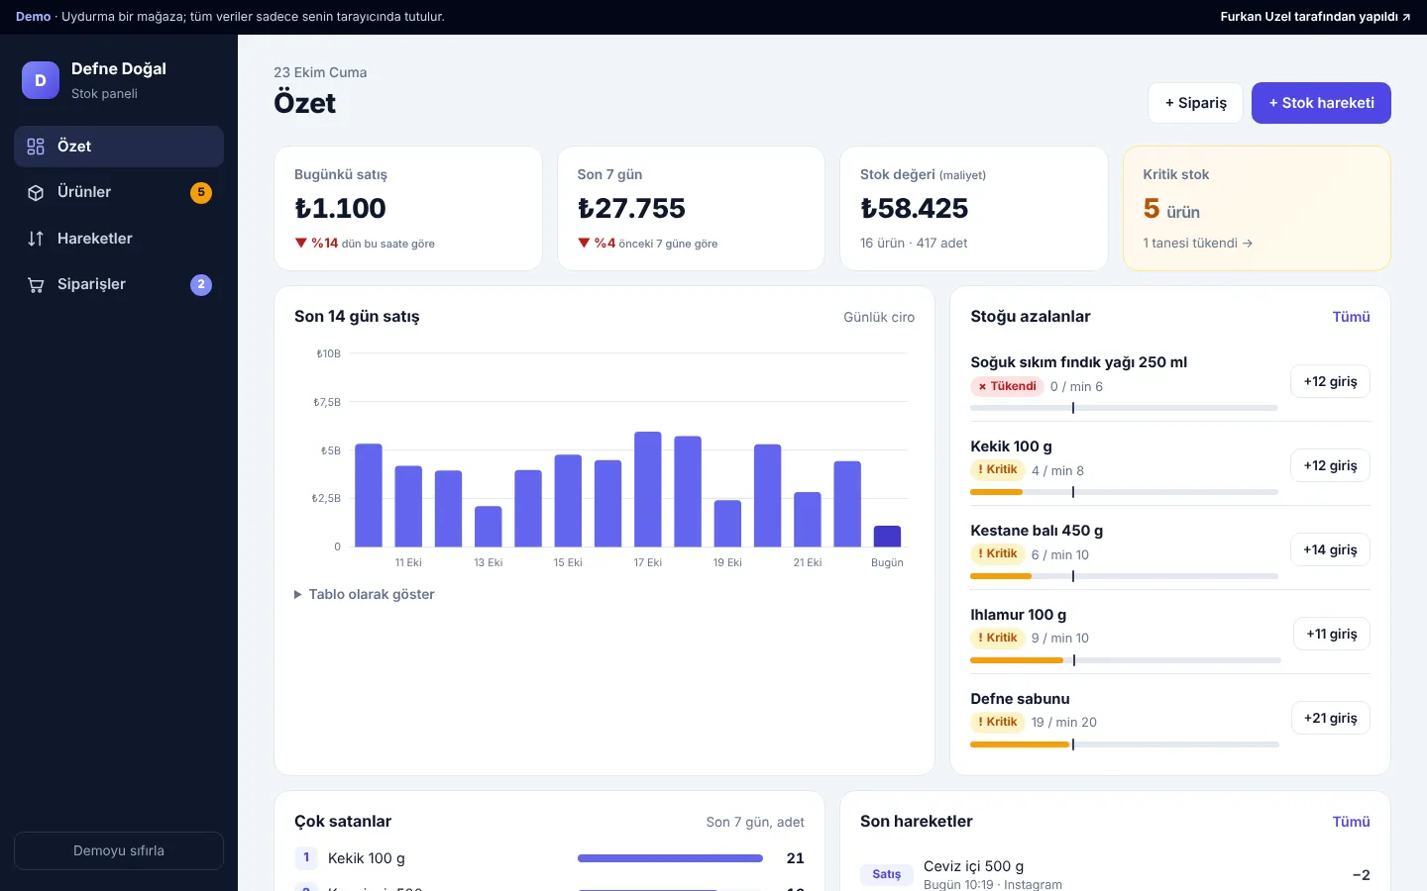Click the Demo label in top banner
This screenshot has width=1427, height=891.
(33, 17)
